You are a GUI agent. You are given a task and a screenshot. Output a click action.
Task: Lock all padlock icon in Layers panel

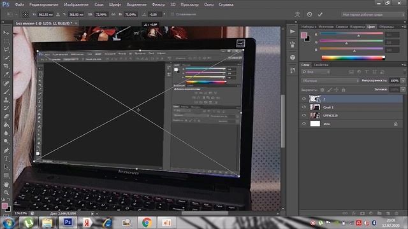(x=344, y=90)
